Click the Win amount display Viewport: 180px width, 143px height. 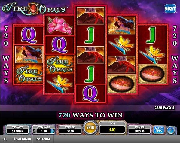[x=112, y=128]
